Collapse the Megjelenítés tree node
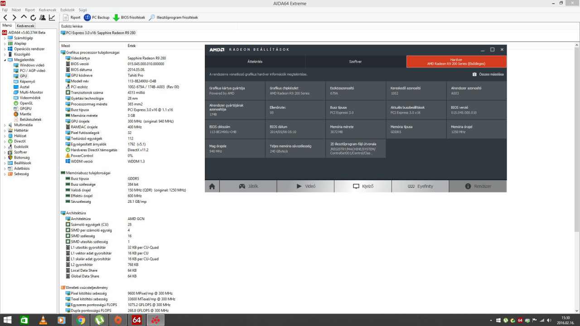Viewport: 580px width, 326px height. 5,60
